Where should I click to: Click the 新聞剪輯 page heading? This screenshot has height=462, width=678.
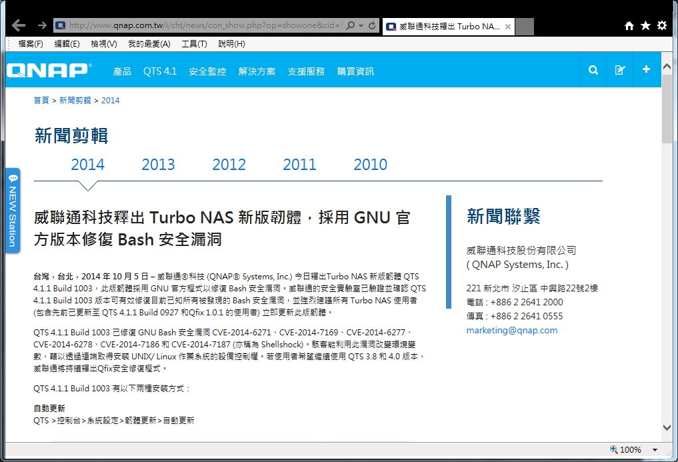tap(71, 136)
